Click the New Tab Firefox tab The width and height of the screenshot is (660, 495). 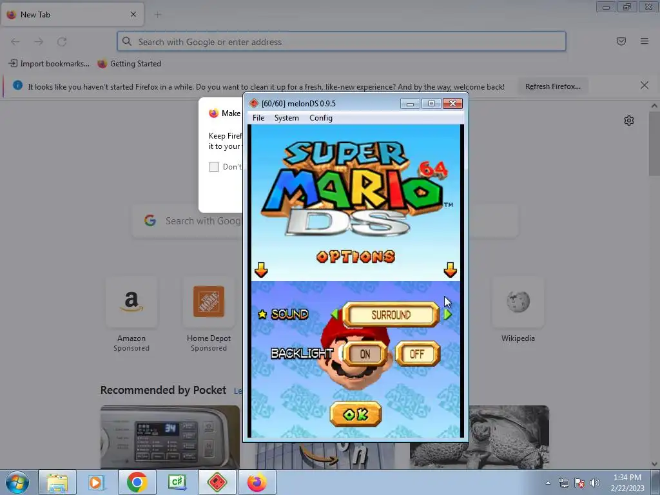72,15
